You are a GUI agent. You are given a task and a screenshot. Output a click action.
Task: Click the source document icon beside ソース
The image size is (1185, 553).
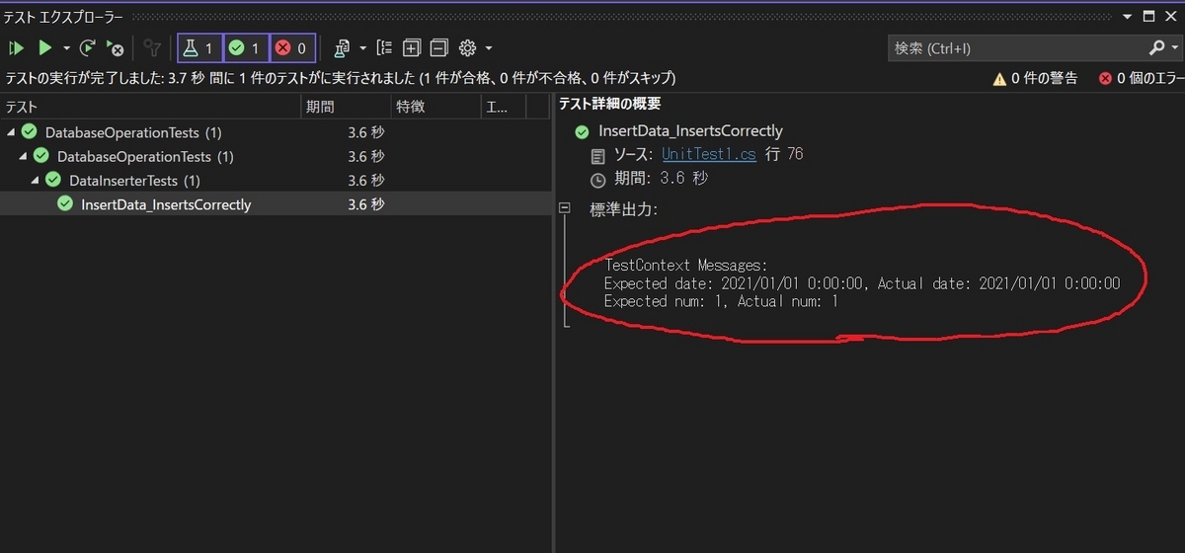(x=597, y=156)
